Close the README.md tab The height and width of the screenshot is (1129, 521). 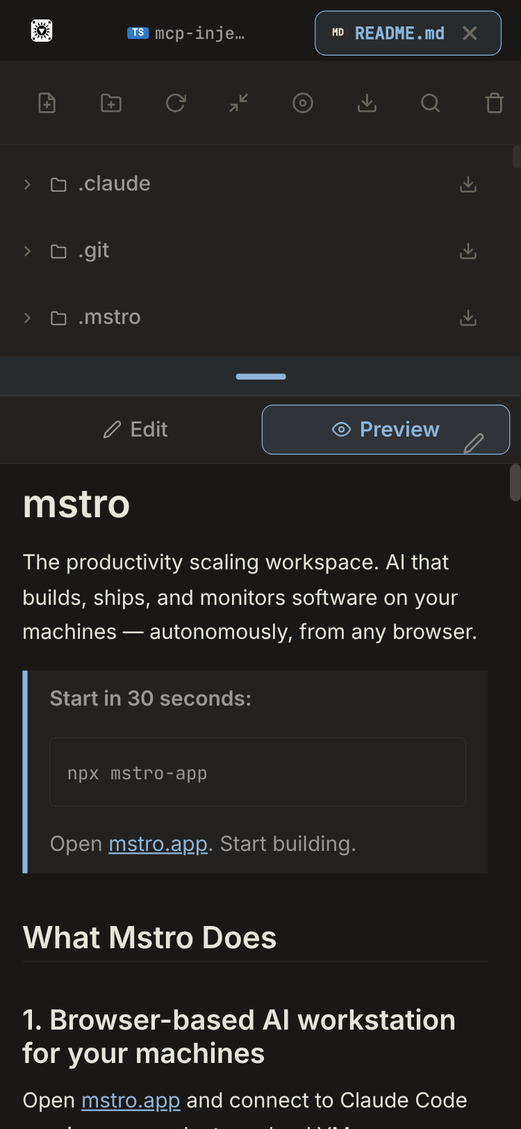[470, 33]
